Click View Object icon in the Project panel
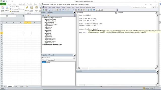The image size is (161, 90). (x=46, y=15)
